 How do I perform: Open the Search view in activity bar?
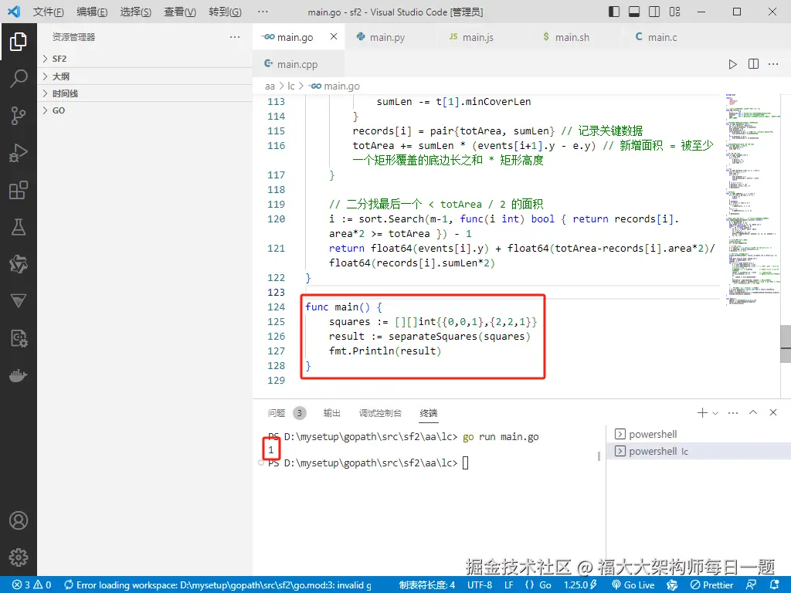(x=19, y=78)
